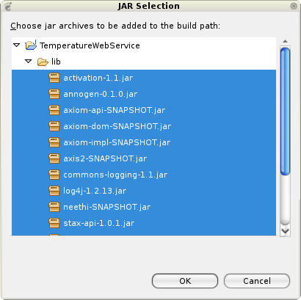The height and width of the screenshot is (300, 301).
Task: Click the jar icon beside axiom-api-SNAPSHOT.jar
Action: [x=54, y=110]
